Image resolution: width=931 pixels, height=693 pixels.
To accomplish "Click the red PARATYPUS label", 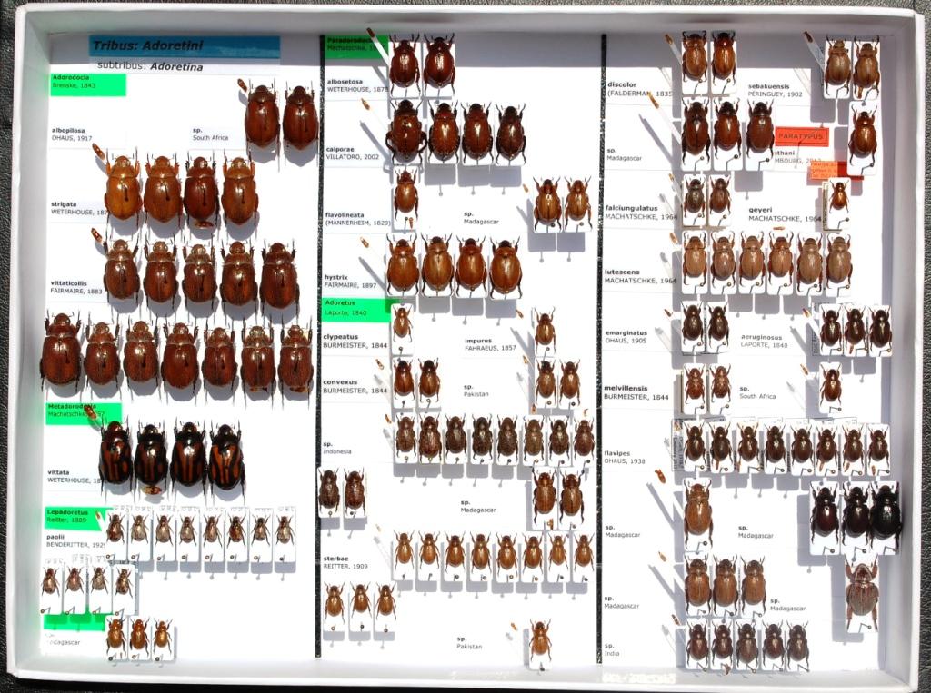I will 801,136.
